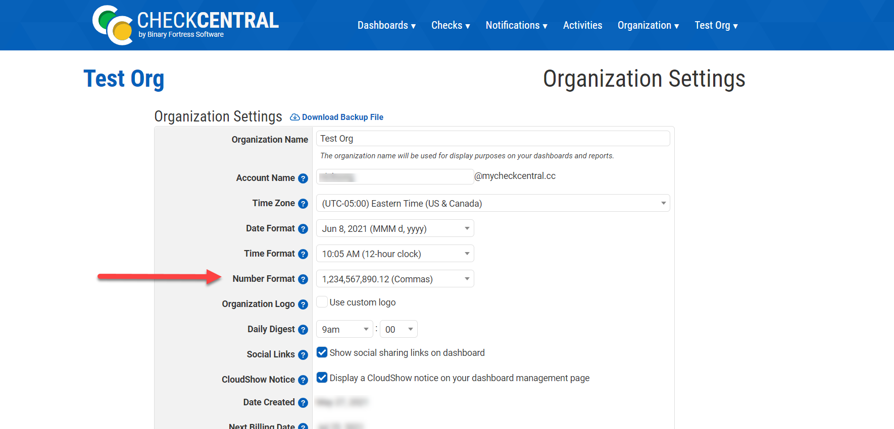Image resolution: width=894 pixels, height=429 pixels.
Task: Open the Dashboards menu
Action: pyautogui.click(x=386, y=25)
